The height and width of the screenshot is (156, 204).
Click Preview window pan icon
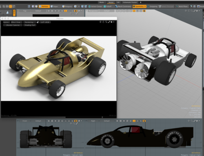100,22
